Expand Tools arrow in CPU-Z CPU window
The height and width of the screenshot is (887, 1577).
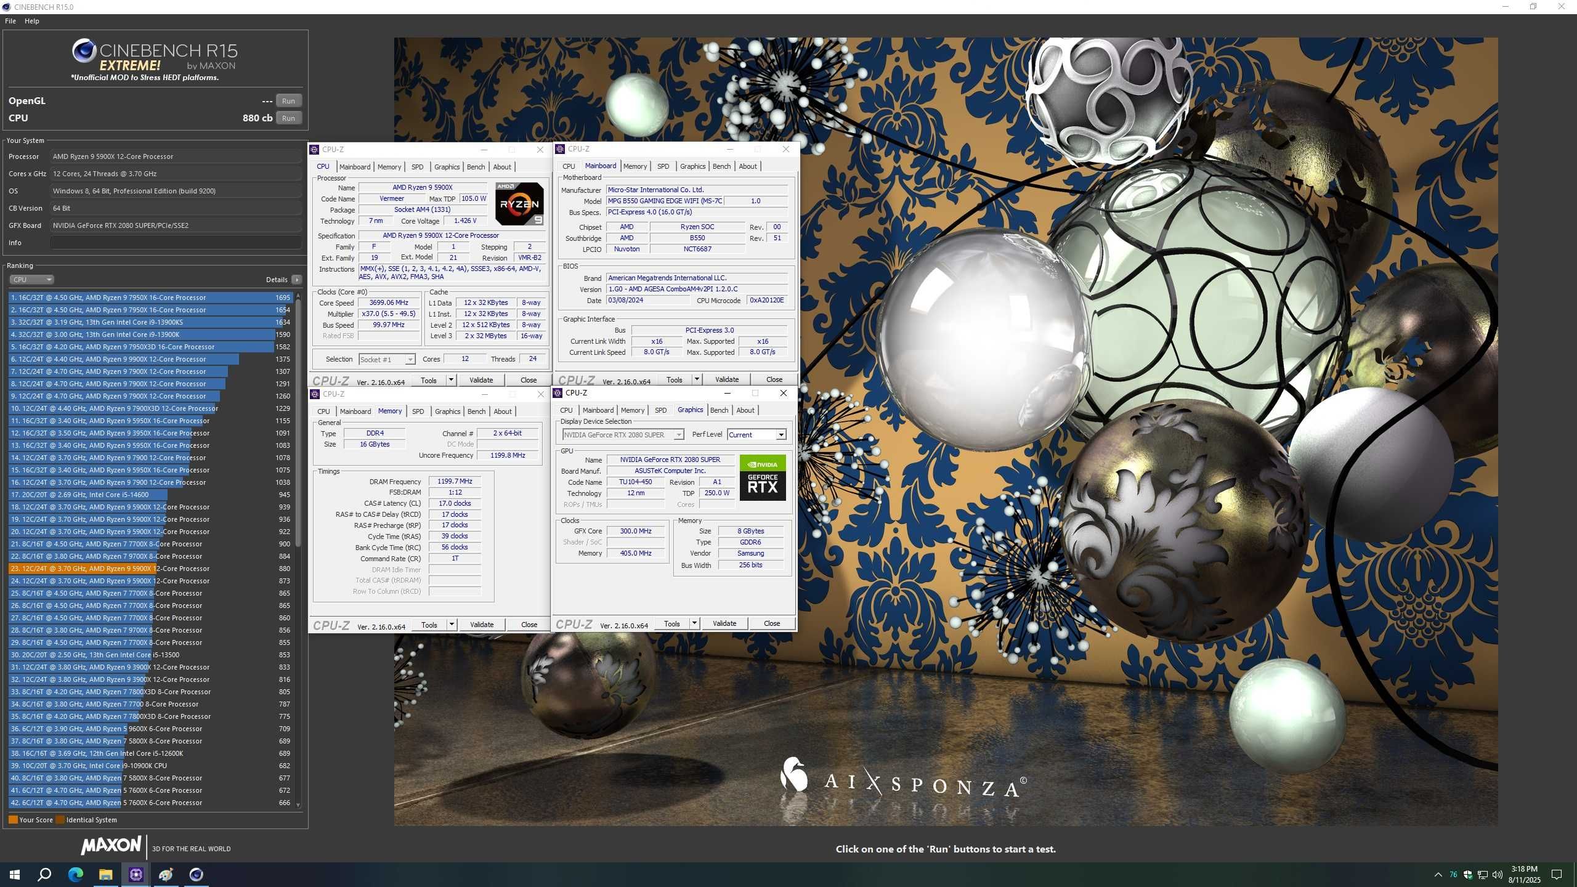click(x=451, y=380)
